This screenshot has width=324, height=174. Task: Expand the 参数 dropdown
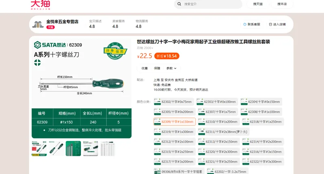tap(171, 68)
